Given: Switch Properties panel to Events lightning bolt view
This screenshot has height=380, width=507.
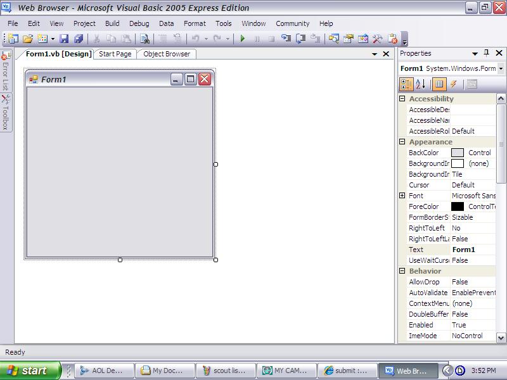Looking at the screenshot, I should click(452, 83).
